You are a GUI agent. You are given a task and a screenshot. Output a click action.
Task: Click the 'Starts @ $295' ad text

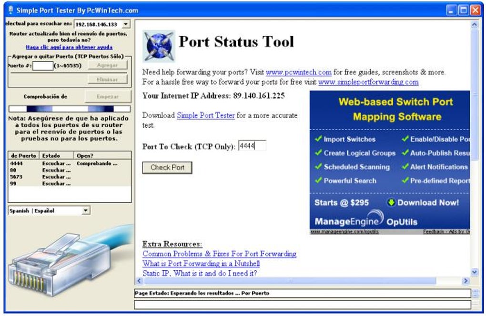[342, 203]
